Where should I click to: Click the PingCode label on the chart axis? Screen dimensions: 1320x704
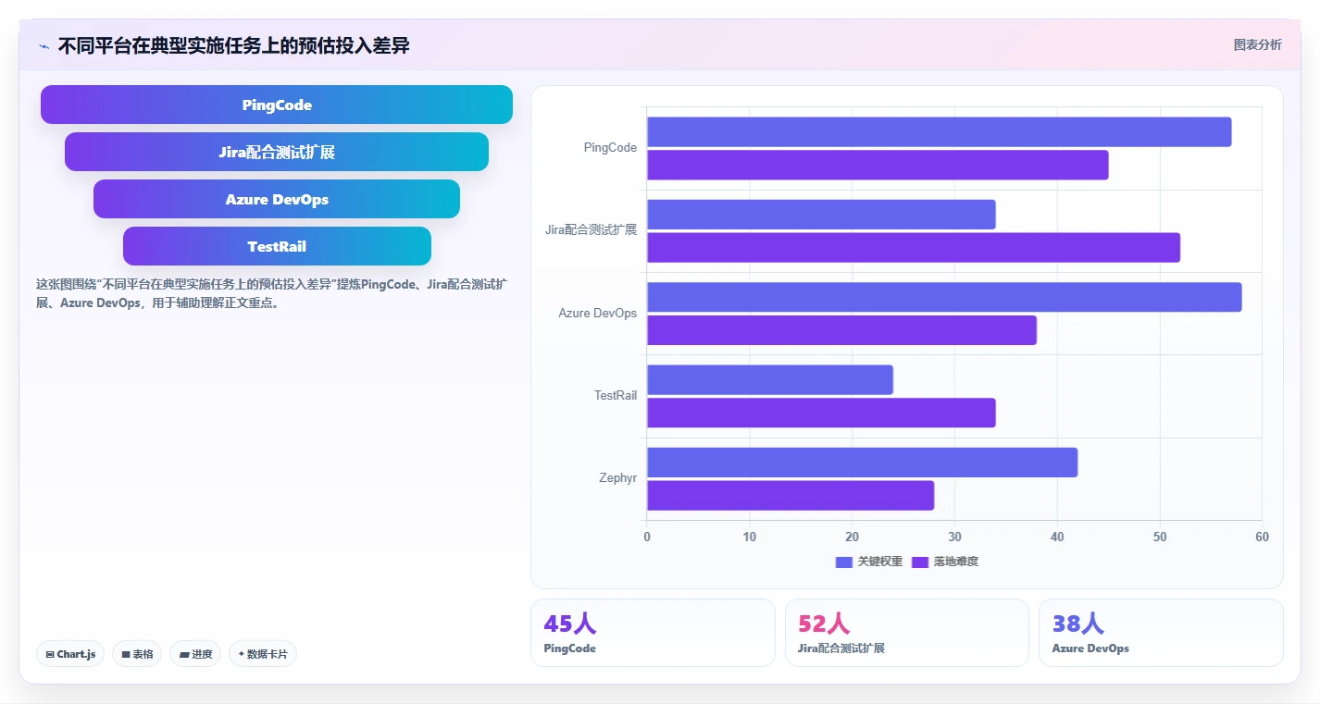point(610,148)
